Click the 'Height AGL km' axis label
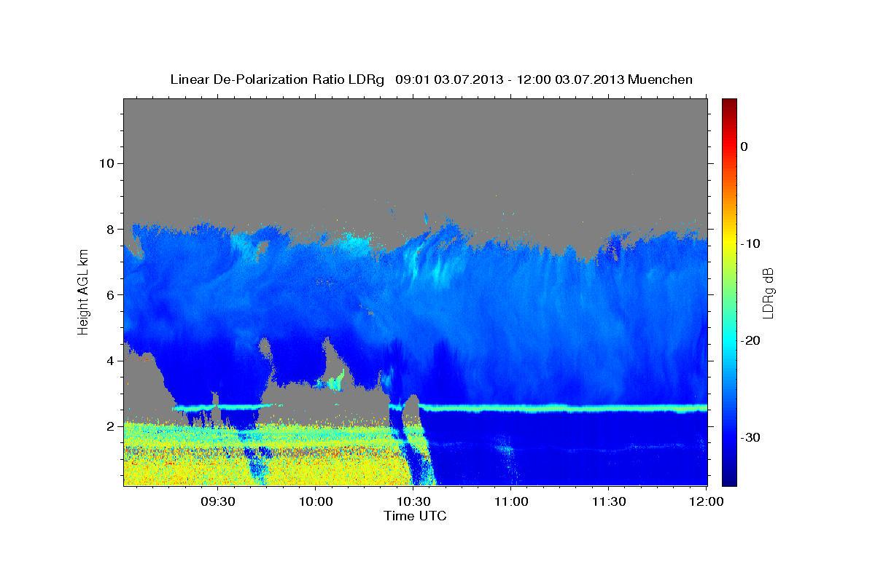This screenshot has height=583, width=875. 84,292
